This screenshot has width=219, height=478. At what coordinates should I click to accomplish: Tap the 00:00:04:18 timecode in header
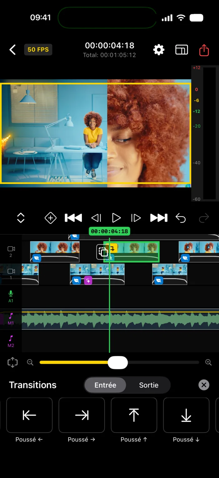point(109,46)
